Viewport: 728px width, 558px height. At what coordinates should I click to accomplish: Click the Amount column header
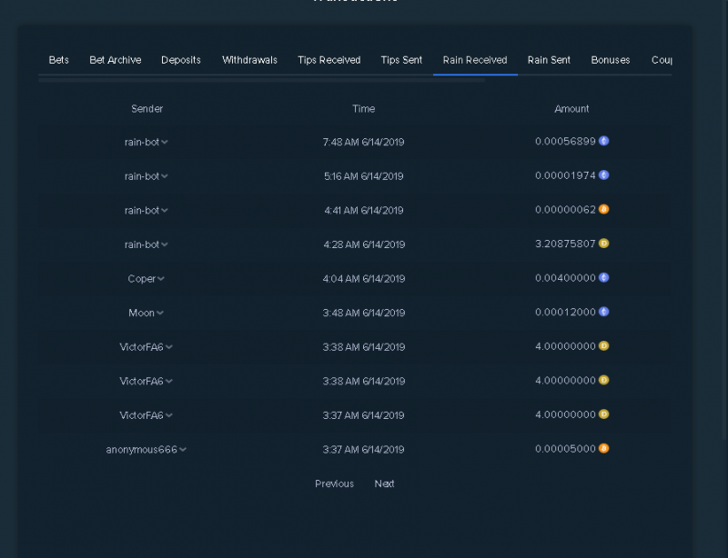coord(571,109)
